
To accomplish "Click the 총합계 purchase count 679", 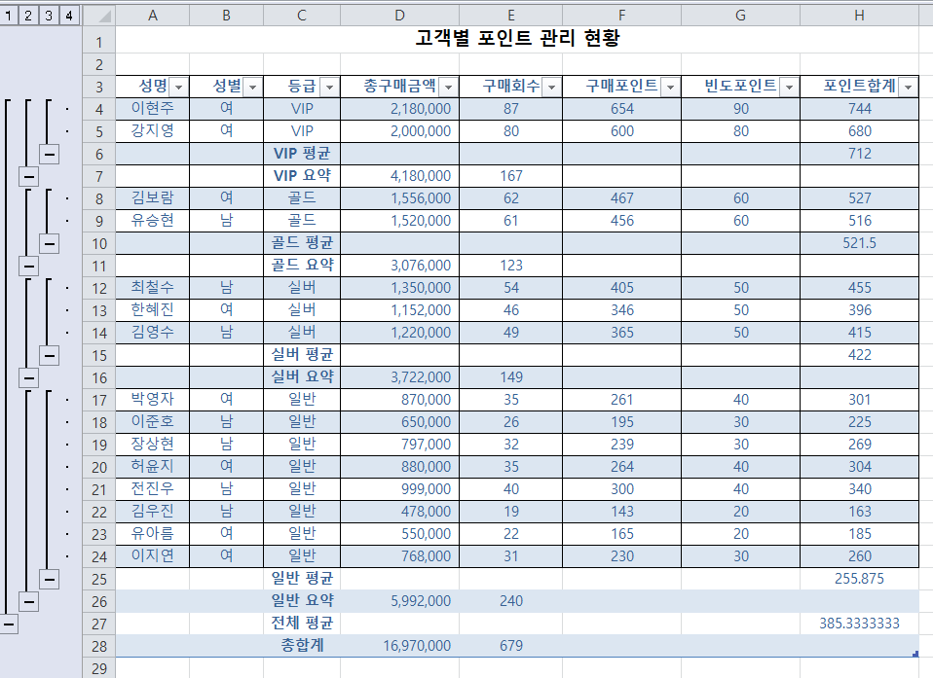I will pyautogui.click(x=510, y=645).
